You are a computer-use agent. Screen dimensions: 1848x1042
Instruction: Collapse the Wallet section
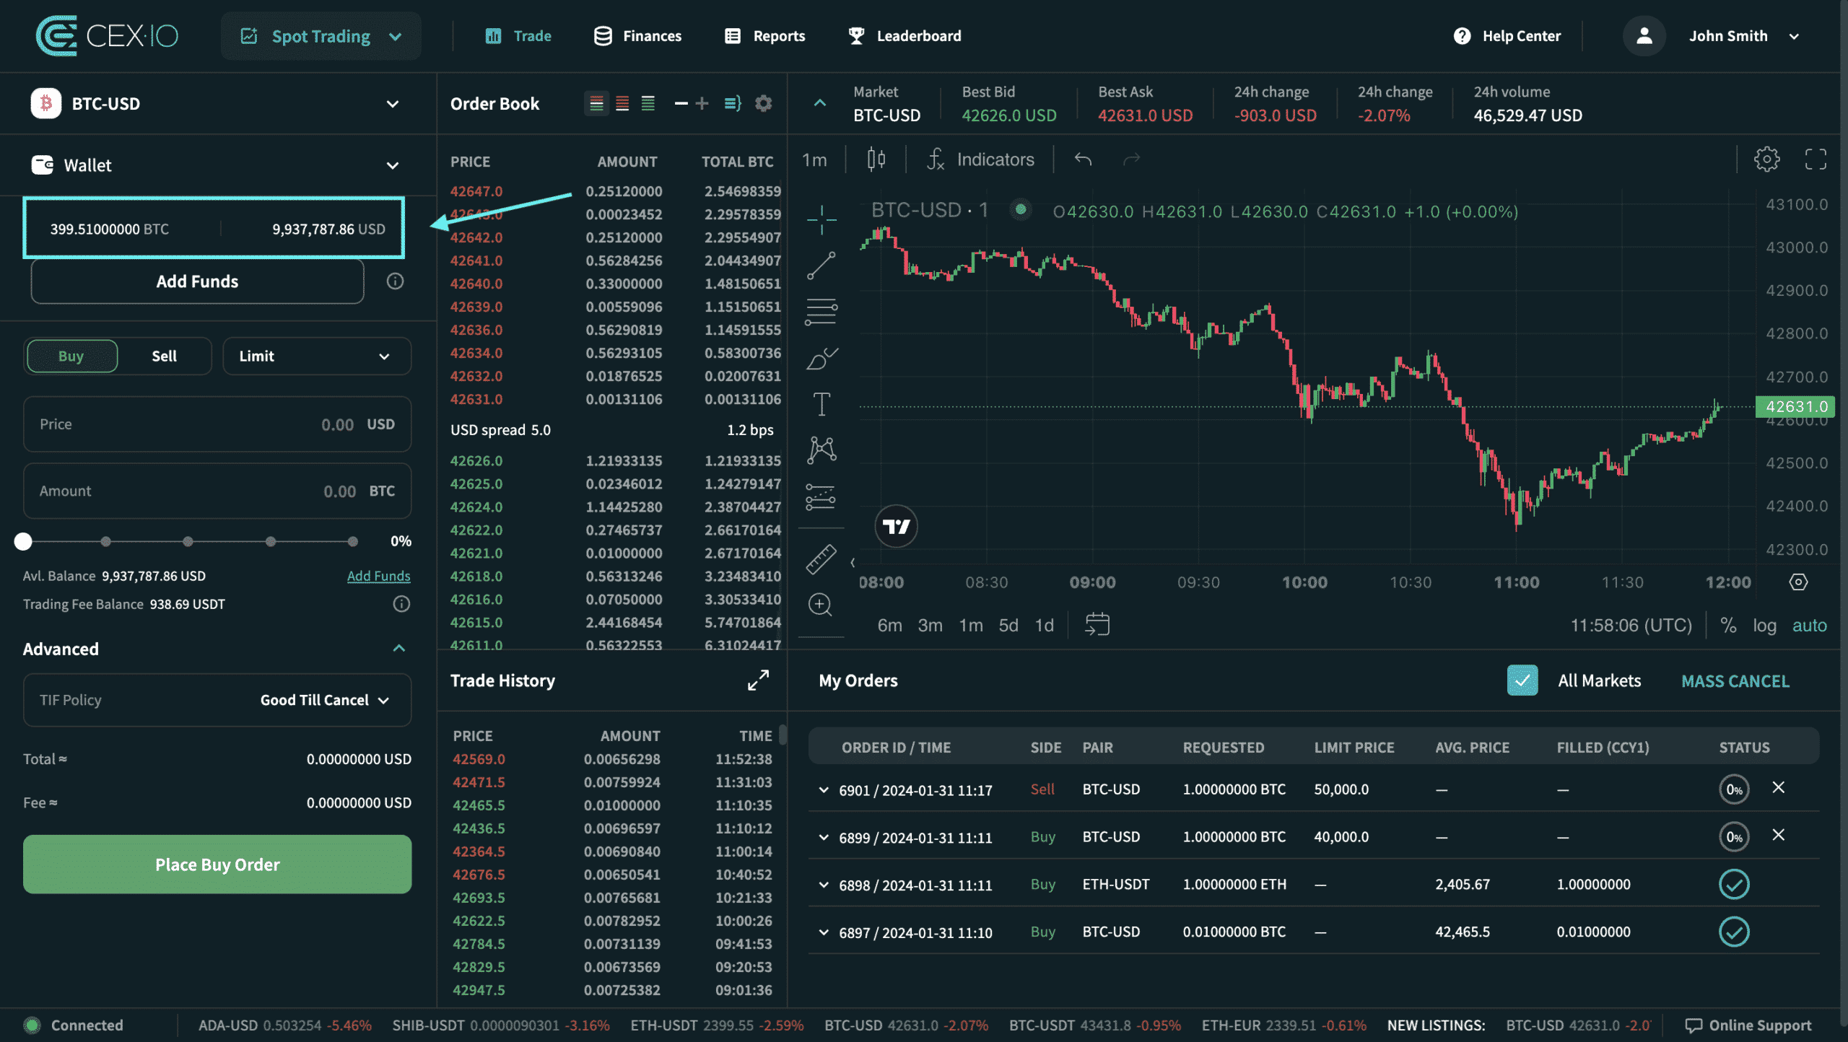tap(393, 165)
